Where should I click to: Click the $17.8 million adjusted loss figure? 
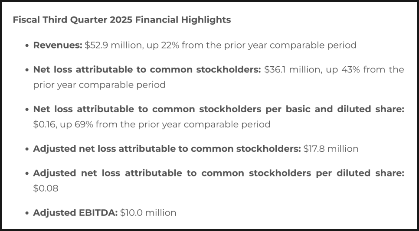point(331,149)
